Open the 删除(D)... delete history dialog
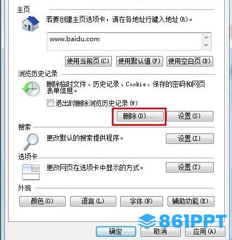Viewport: 232px width, 240px height. click(140, 116)
